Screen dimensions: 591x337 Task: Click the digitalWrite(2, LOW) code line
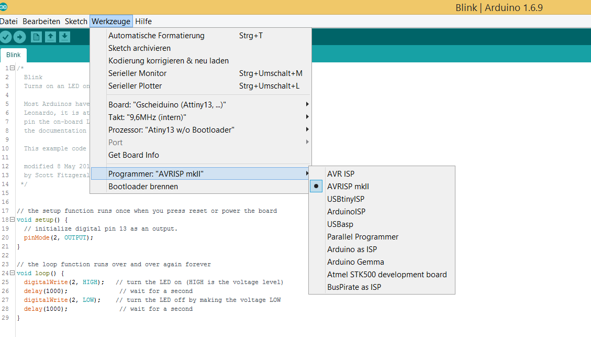click(x=62, y=300)
